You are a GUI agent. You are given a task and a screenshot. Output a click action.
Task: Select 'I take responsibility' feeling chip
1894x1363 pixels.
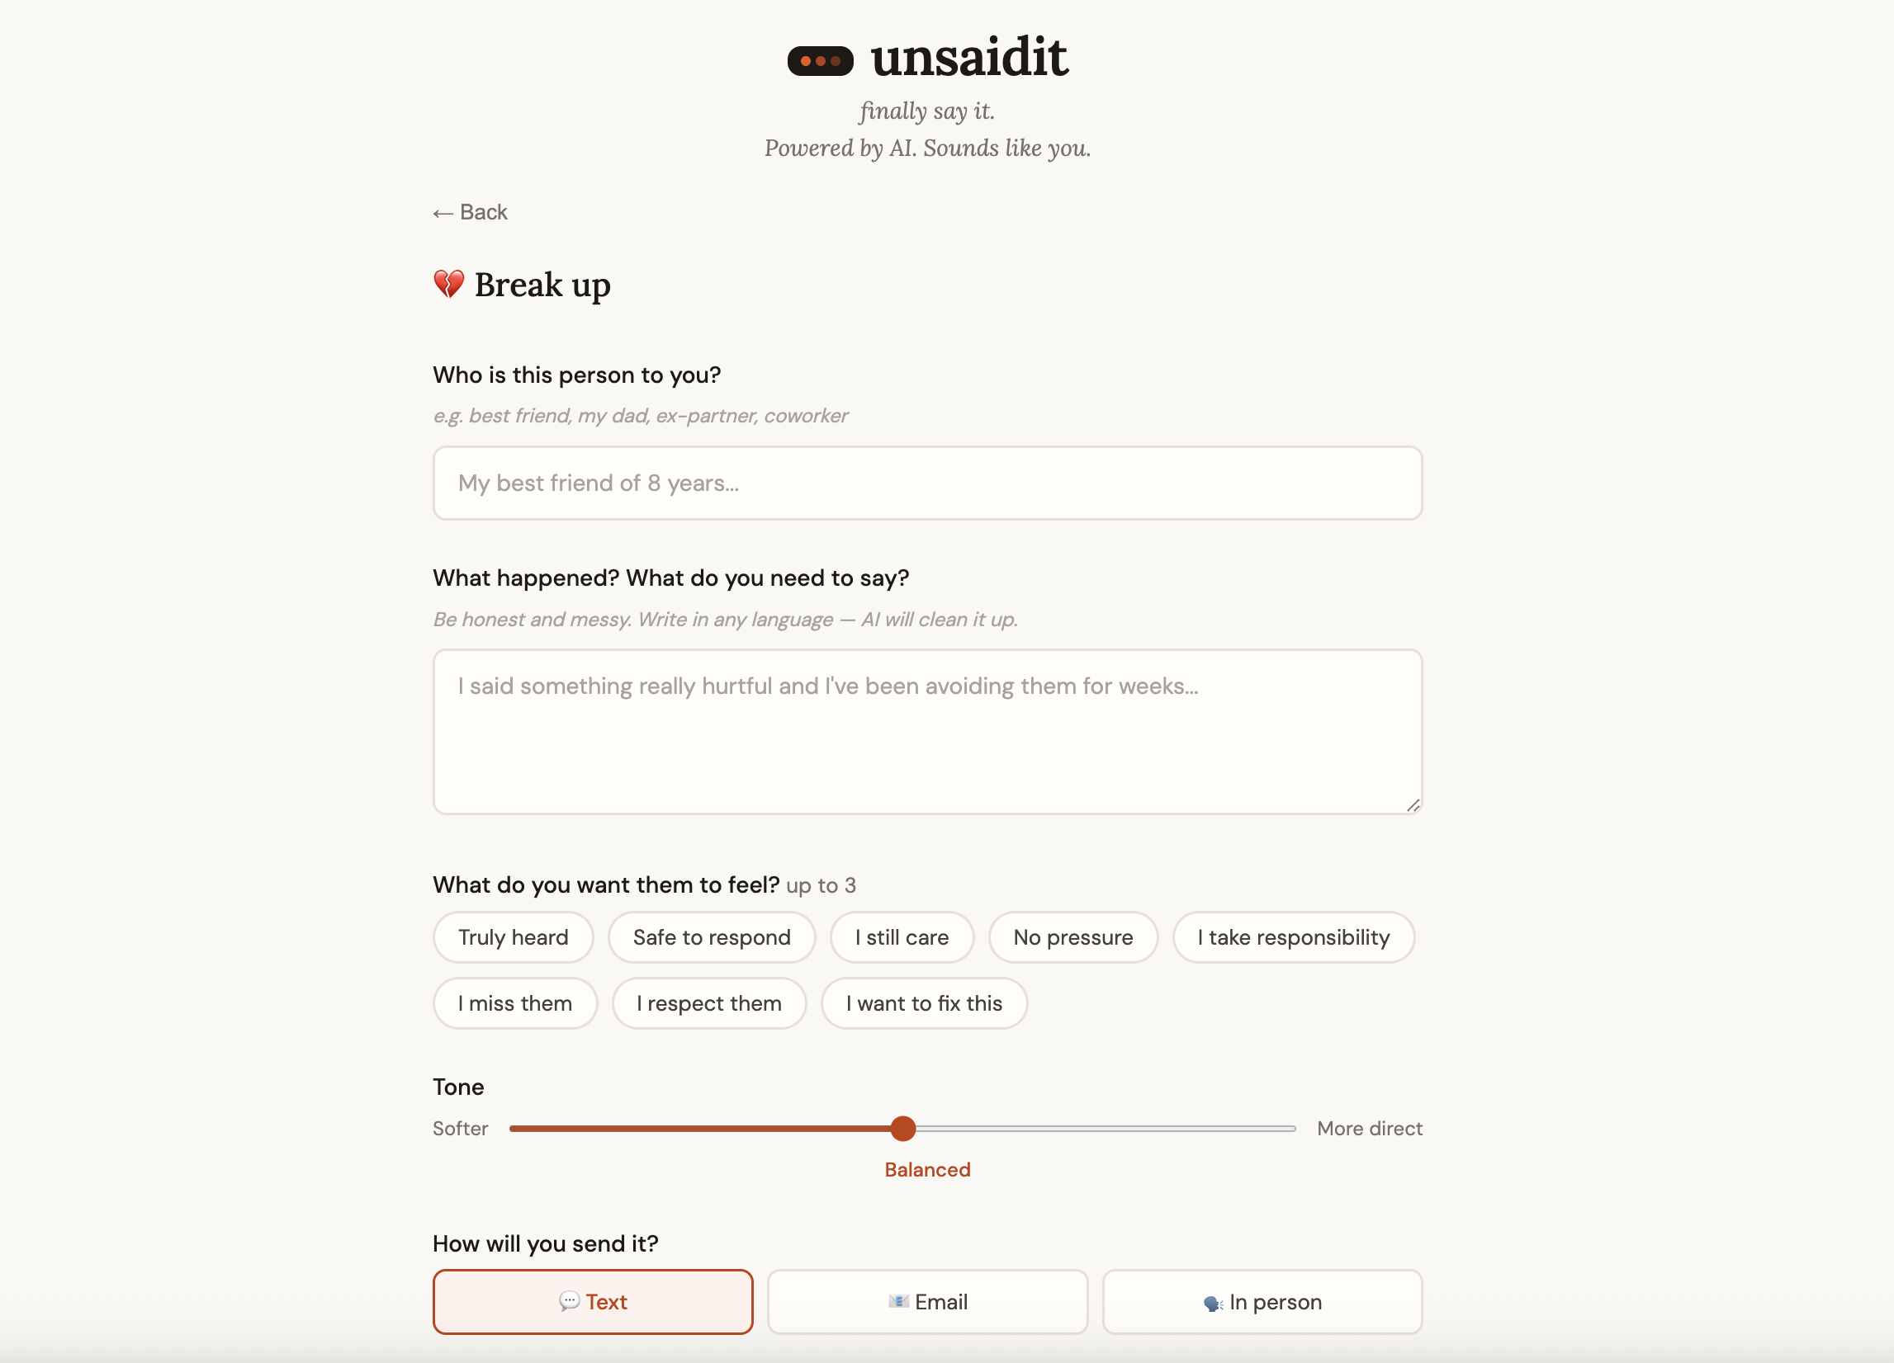(x=1294, y=937)
